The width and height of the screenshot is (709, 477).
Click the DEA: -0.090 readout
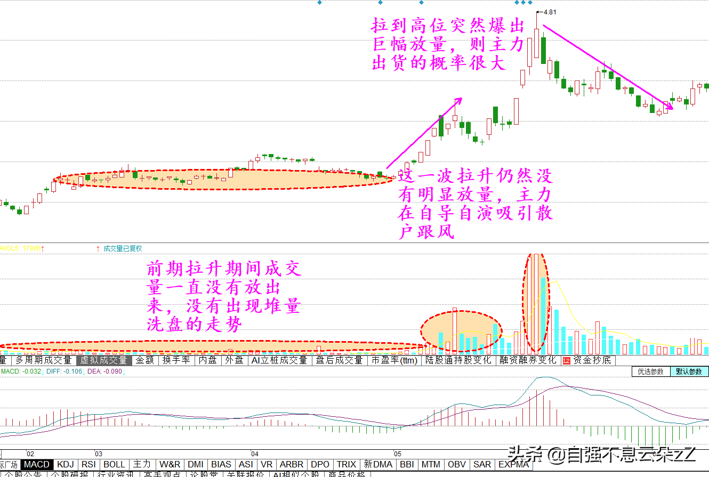[104, 371]
